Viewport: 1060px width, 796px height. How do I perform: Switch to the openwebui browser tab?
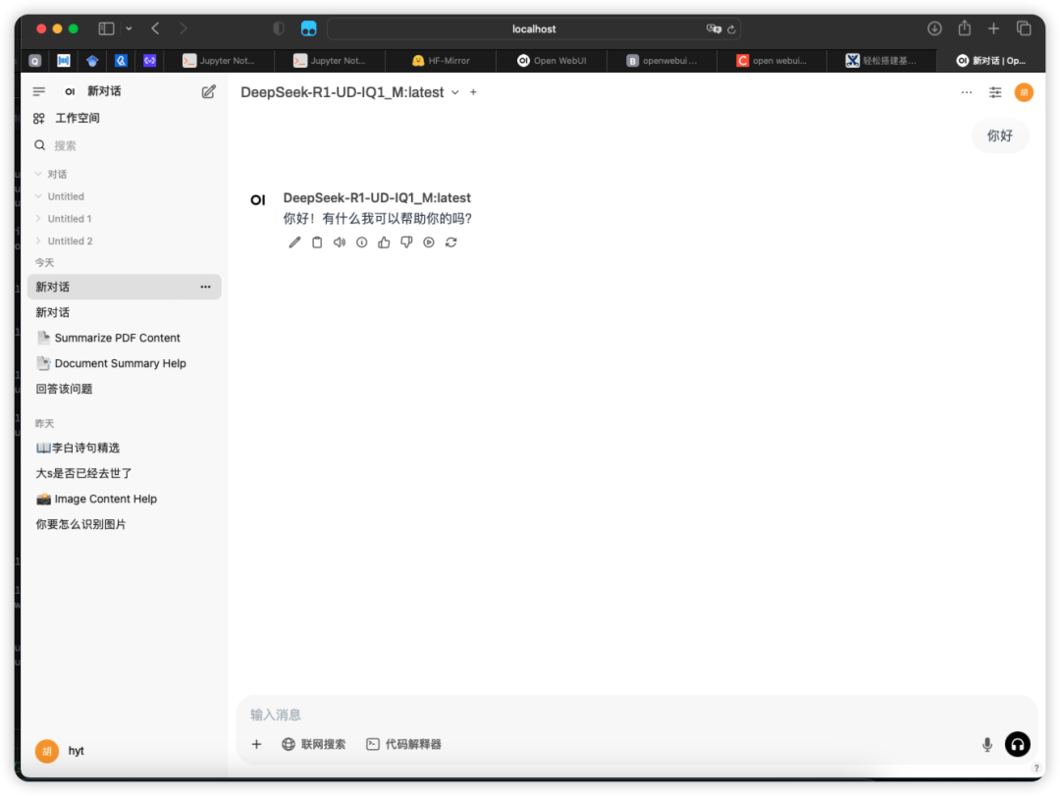point(662,61)
